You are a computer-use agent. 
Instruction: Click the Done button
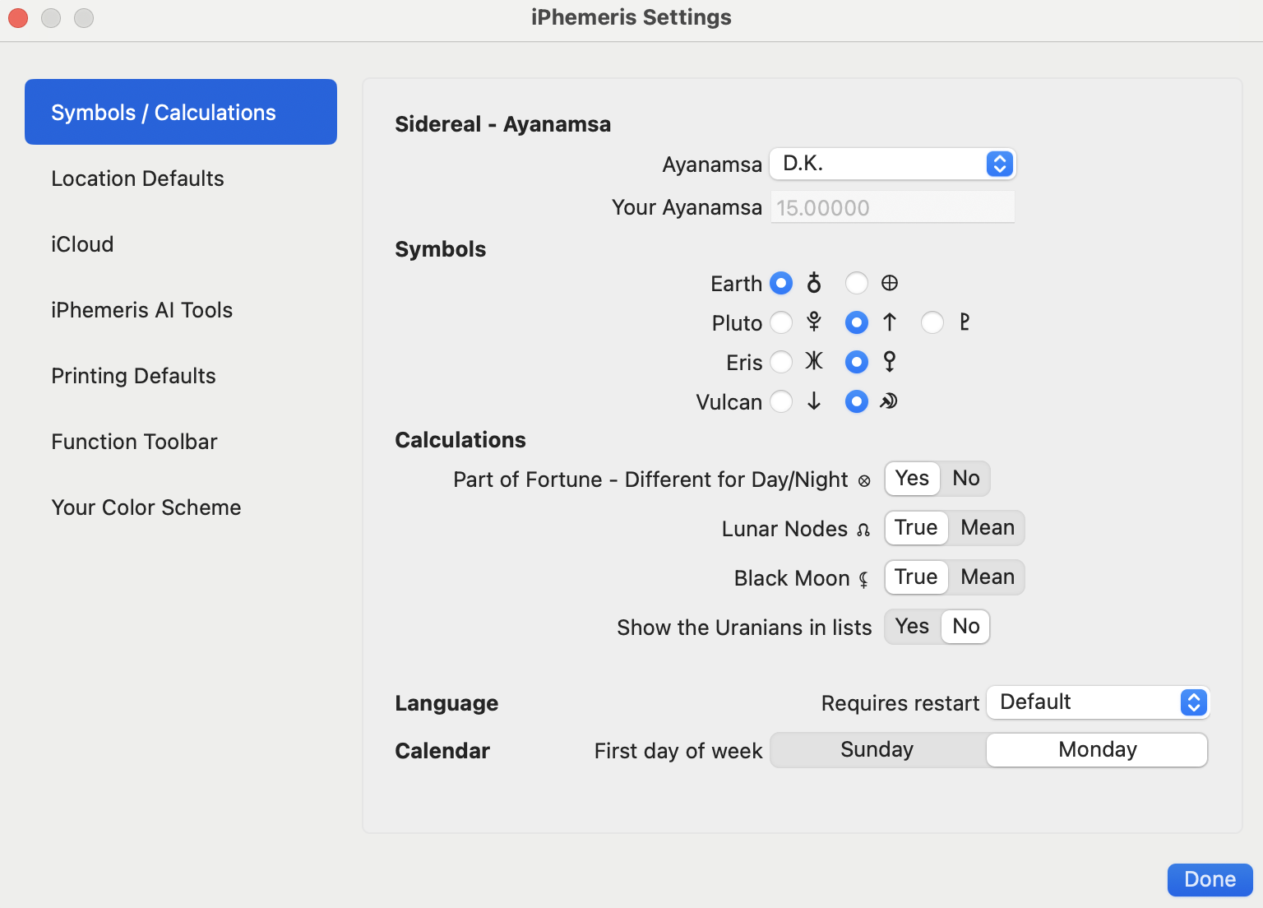pyautogui.click(x=1210, y=879)
